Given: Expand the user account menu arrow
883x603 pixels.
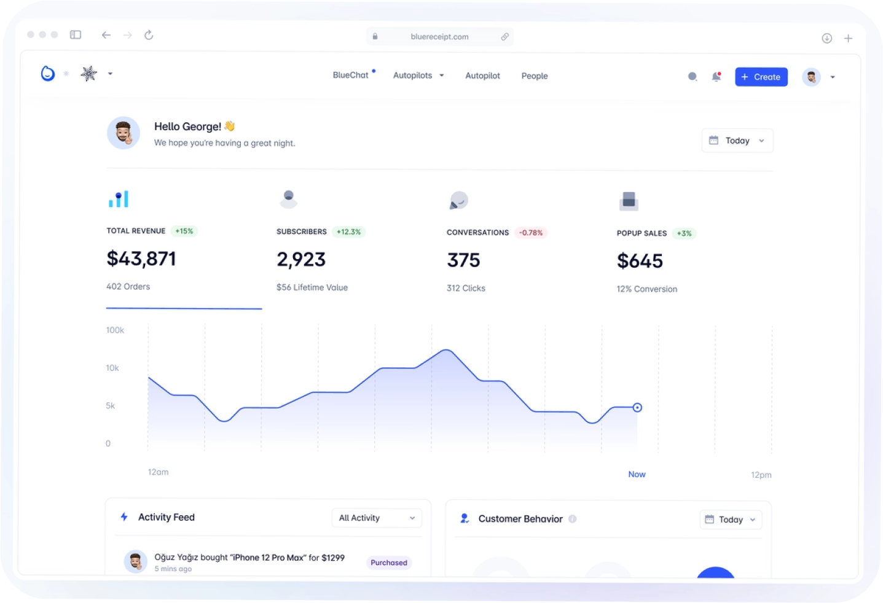Looking at the screenshot, I should (833, 77).
